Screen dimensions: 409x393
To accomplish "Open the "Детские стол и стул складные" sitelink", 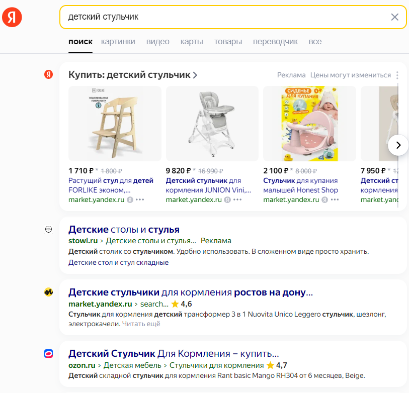I will [x=118, y=262].
